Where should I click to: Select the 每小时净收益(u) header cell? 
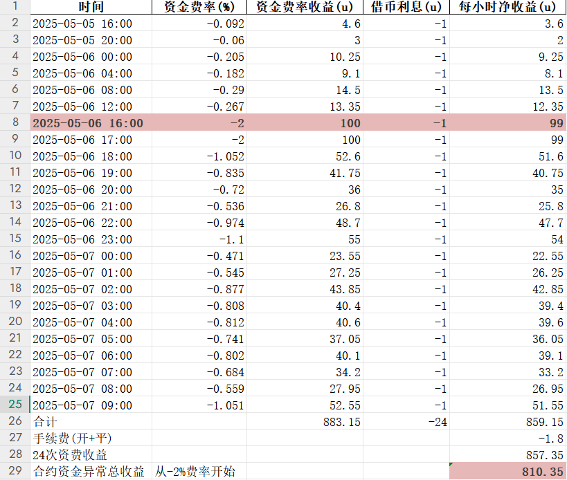point(507,7)
